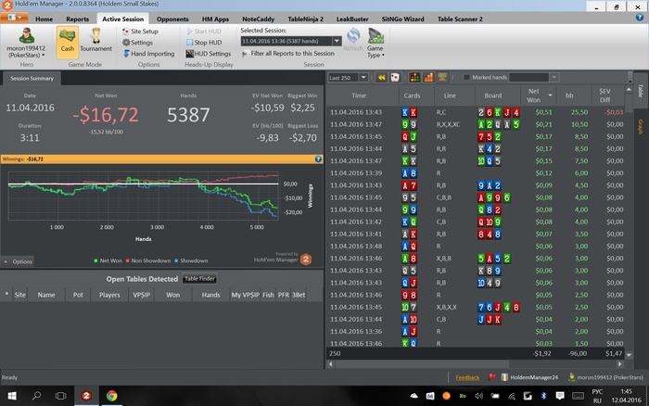Open the Home ribbon tab
Viewport: 649px width, 406px height.
[44, 19]
